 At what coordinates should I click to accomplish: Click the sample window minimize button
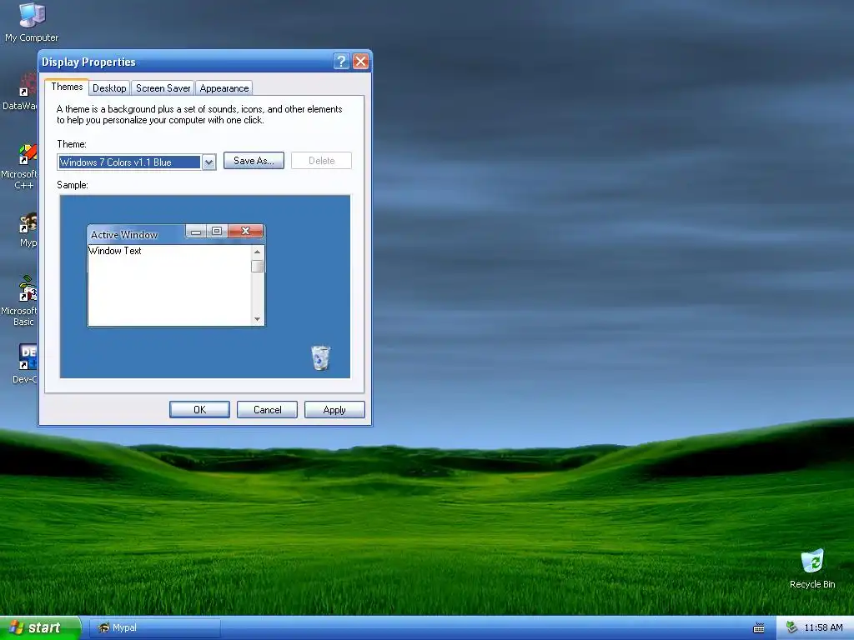196,232
